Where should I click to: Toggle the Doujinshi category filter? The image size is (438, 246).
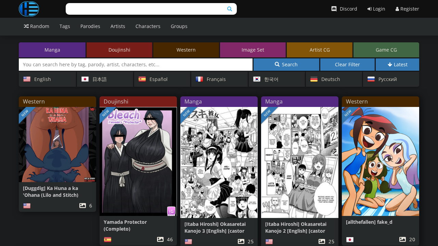(119, 50)
